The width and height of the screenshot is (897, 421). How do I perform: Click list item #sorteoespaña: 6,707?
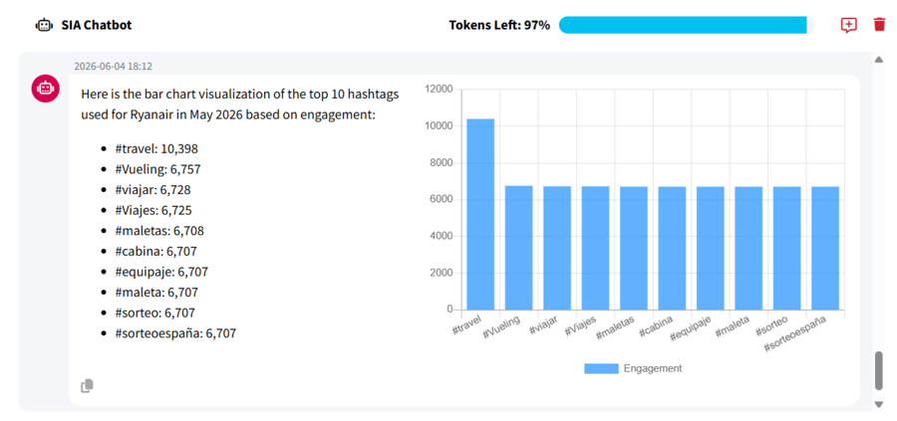coord(175,333)
